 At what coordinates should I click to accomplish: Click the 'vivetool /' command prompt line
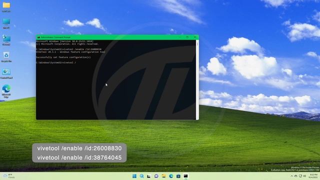pyautogui.click(x=56, y=62)
